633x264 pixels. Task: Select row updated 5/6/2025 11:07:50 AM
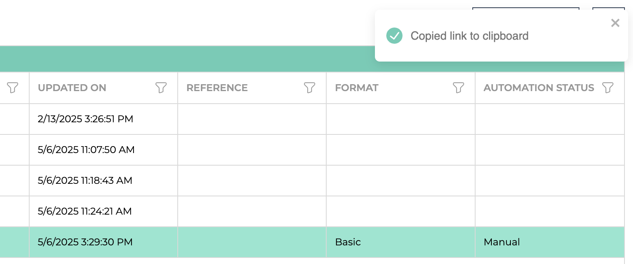coord(312,150)
